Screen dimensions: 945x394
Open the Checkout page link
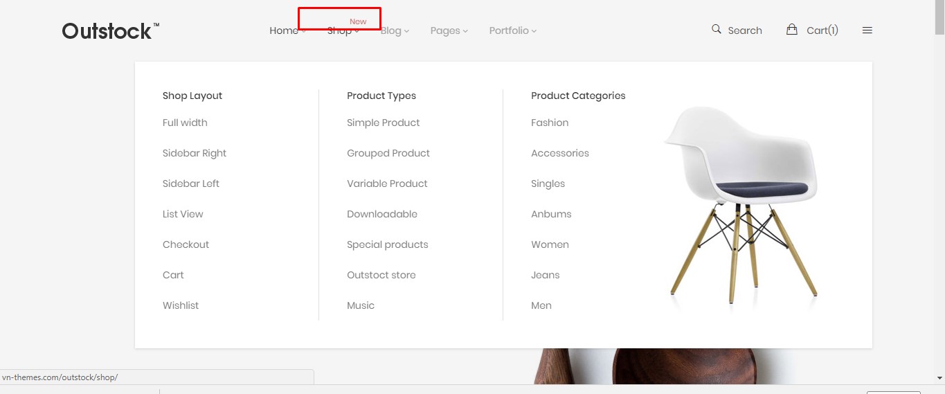pyautogui.click(x=186, y=244)
